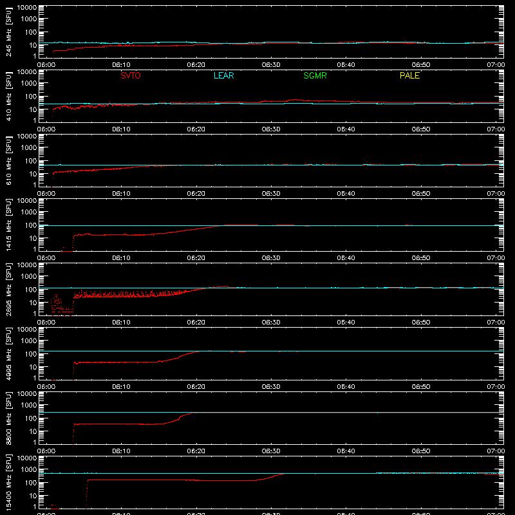The height and width of the screenshot is (515, 515).
Task: Click the 10 y-value on the 1415 MHz panel
Action: coord(33,238)
